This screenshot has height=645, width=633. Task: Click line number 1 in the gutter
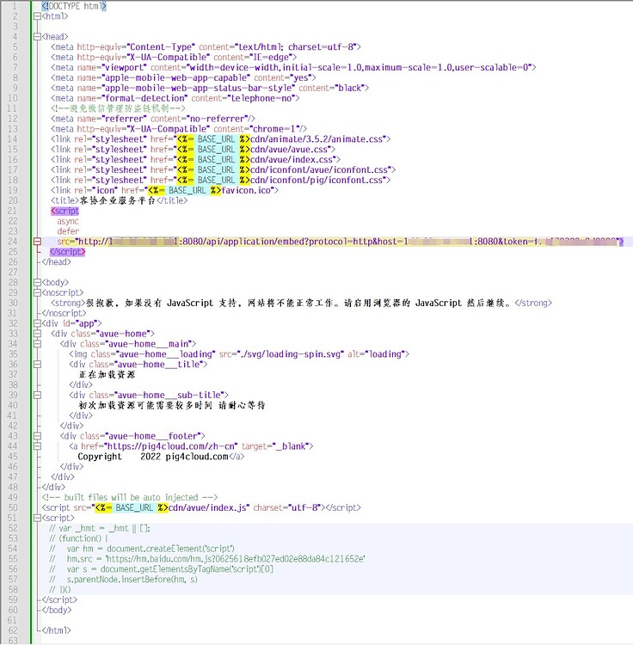tap(15, 6)
